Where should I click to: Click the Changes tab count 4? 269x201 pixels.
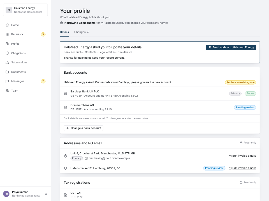(88, 32)
